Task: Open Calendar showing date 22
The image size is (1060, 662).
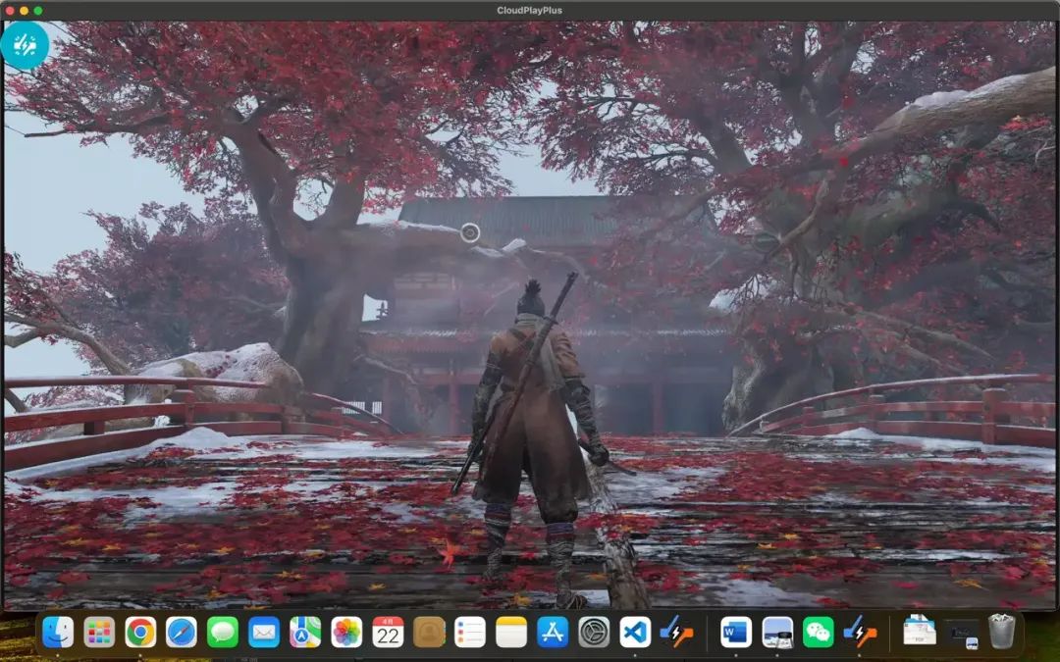Action: click(388, 632)
